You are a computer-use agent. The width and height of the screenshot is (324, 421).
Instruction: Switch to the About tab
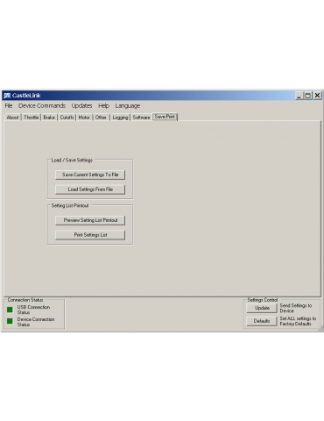[x=12, y=118]
